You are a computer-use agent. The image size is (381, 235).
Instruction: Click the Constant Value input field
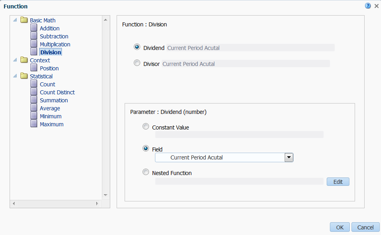pos(239,135)
